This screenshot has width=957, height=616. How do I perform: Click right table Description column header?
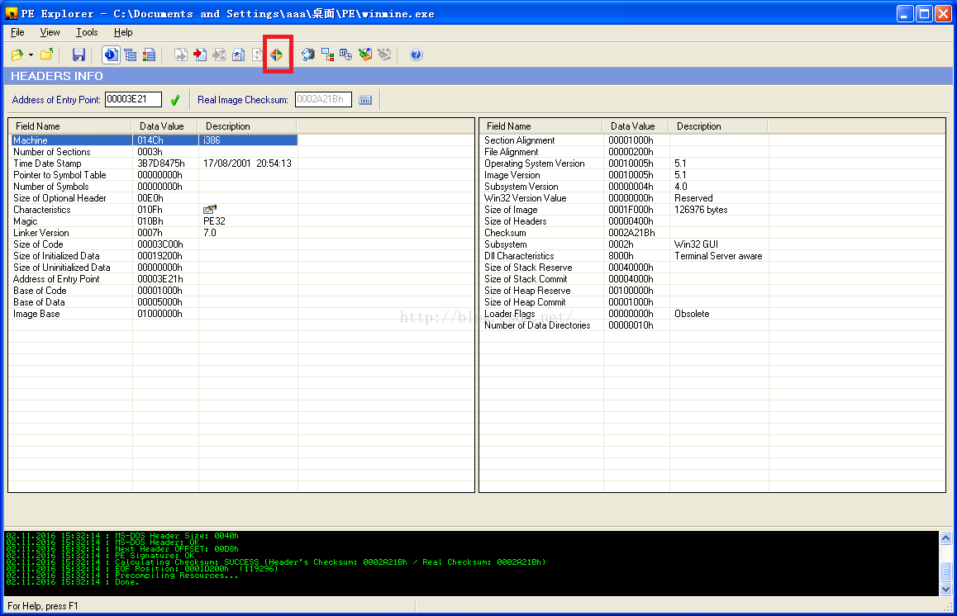click(718, 126)
